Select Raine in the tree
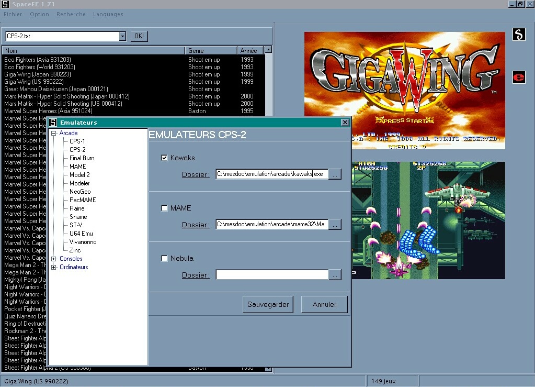The height and width of the screenshot is (387, 535). [77, 208]
